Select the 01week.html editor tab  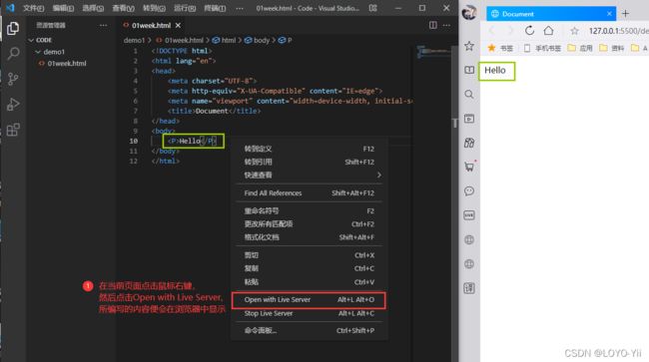(151, 25)
